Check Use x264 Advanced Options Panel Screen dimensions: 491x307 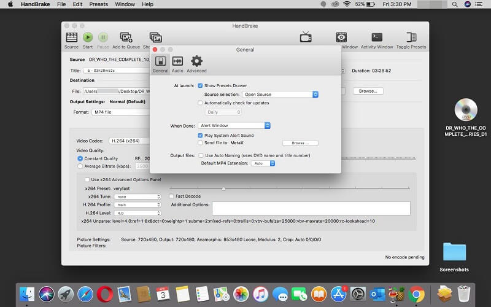point(87,179)
